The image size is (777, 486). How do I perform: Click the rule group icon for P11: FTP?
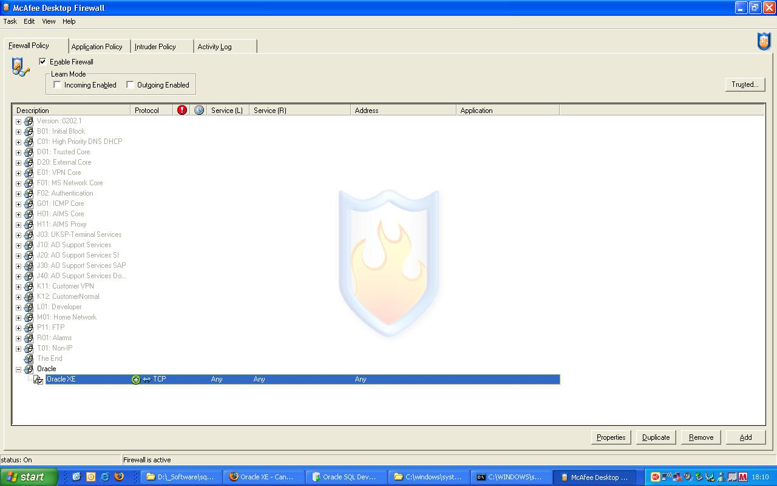(29, 327)
